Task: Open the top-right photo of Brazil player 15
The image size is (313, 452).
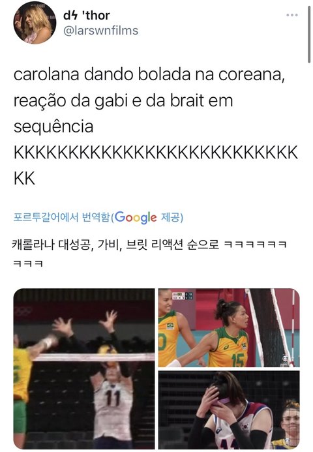Action: 229,328
